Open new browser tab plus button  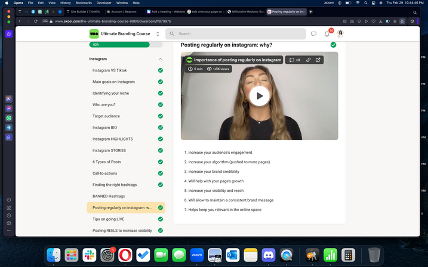[310, 12]
